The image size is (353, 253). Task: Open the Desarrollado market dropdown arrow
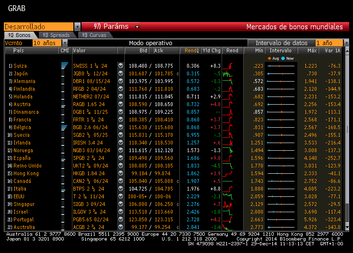[77, 26]
